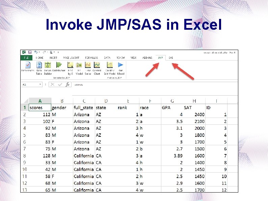This screenshot has width=268, height=201.
Task: Click the touch/mouse mode icon
Action: (51, 52)
